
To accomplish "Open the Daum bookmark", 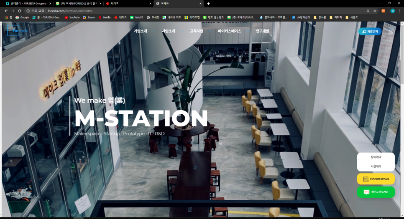I will [89, 18].
